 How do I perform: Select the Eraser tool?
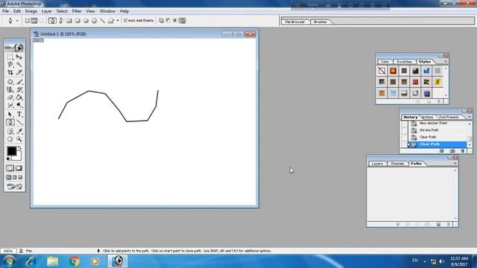point(10,98)
